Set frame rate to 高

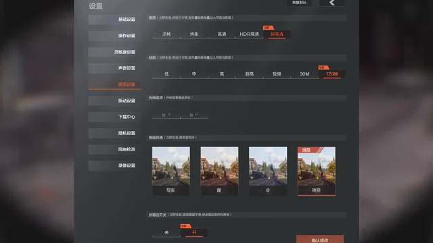click(222, 74)
